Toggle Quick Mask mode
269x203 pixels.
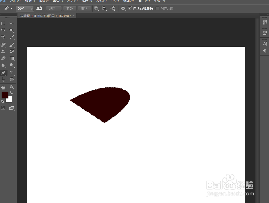click(x=3, y=108)
